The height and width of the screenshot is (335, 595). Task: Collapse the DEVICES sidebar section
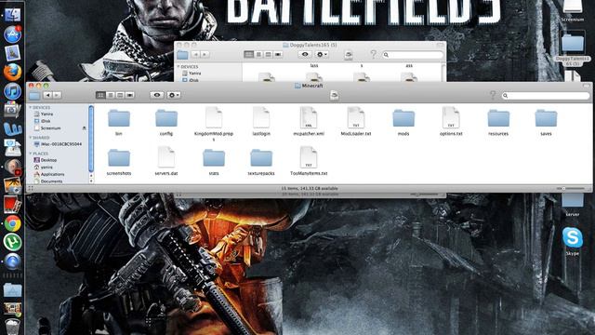coord(31,108)
